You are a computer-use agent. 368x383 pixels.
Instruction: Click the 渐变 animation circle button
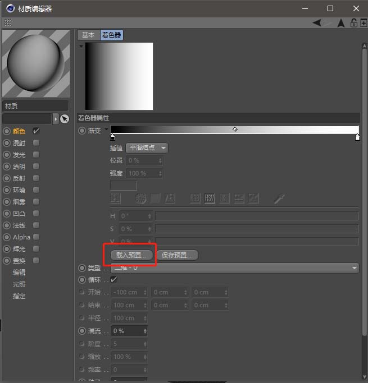[x=82, y=131]
